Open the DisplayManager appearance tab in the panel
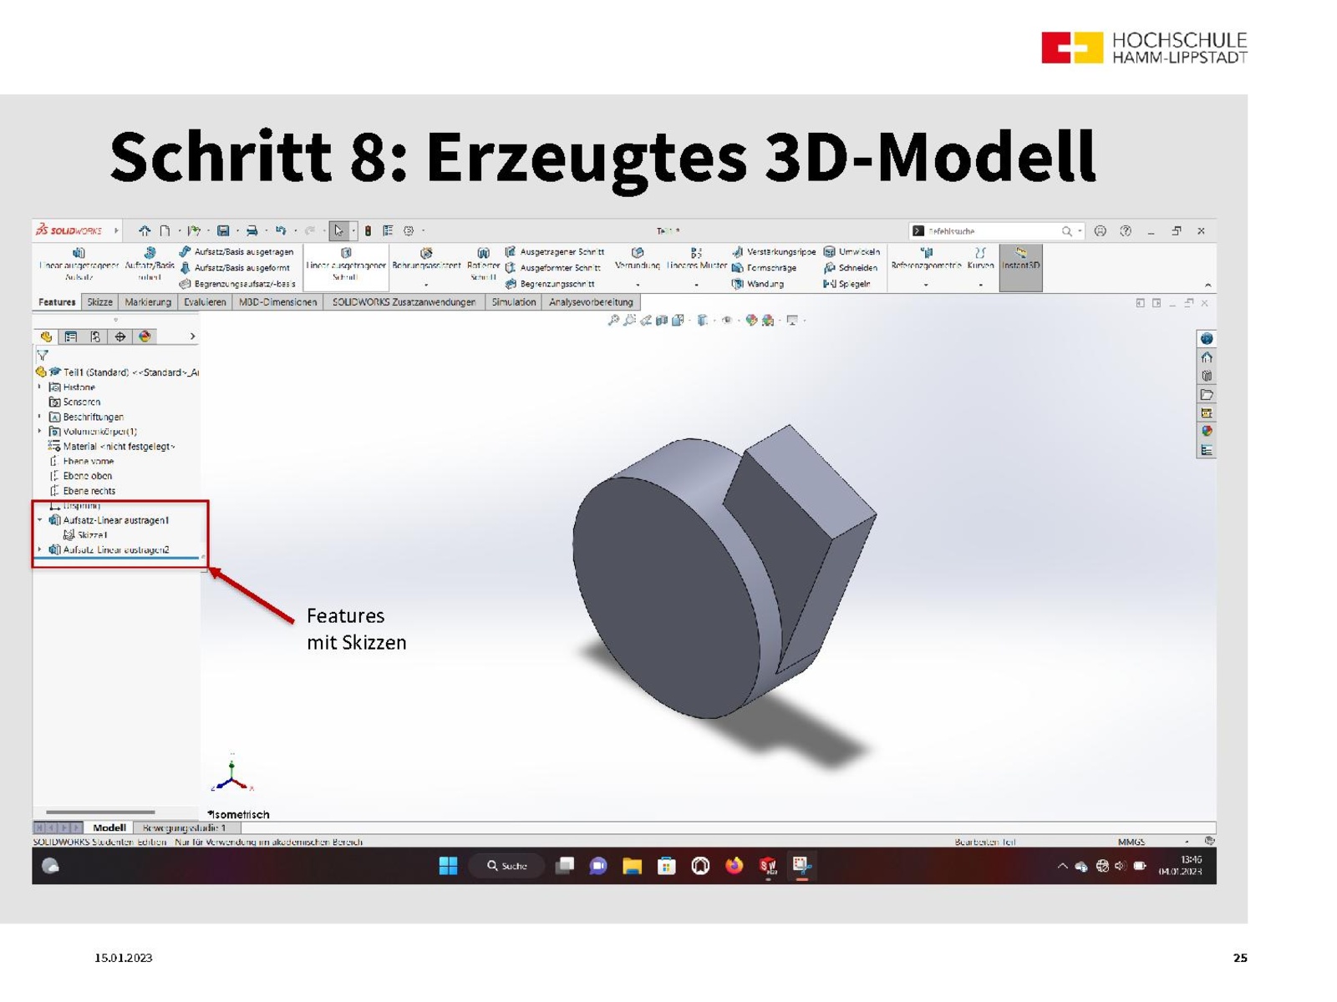This screenshot has height=1002, width=1337. pyautogui.click(x=145, y=337)
